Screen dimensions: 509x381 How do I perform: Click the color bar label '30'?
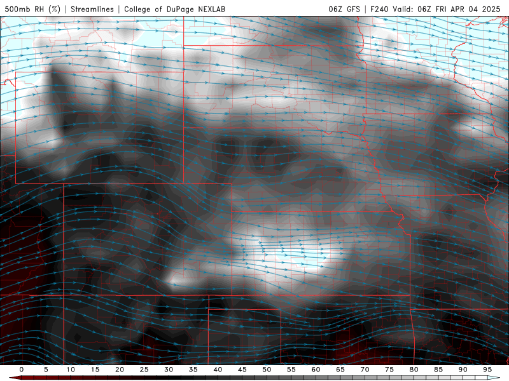pos(169,370)
